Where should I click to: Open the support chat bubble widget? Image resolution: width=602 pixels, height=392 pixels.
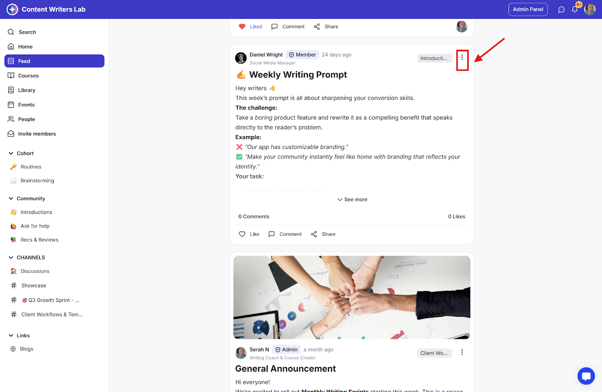point(586,376)
